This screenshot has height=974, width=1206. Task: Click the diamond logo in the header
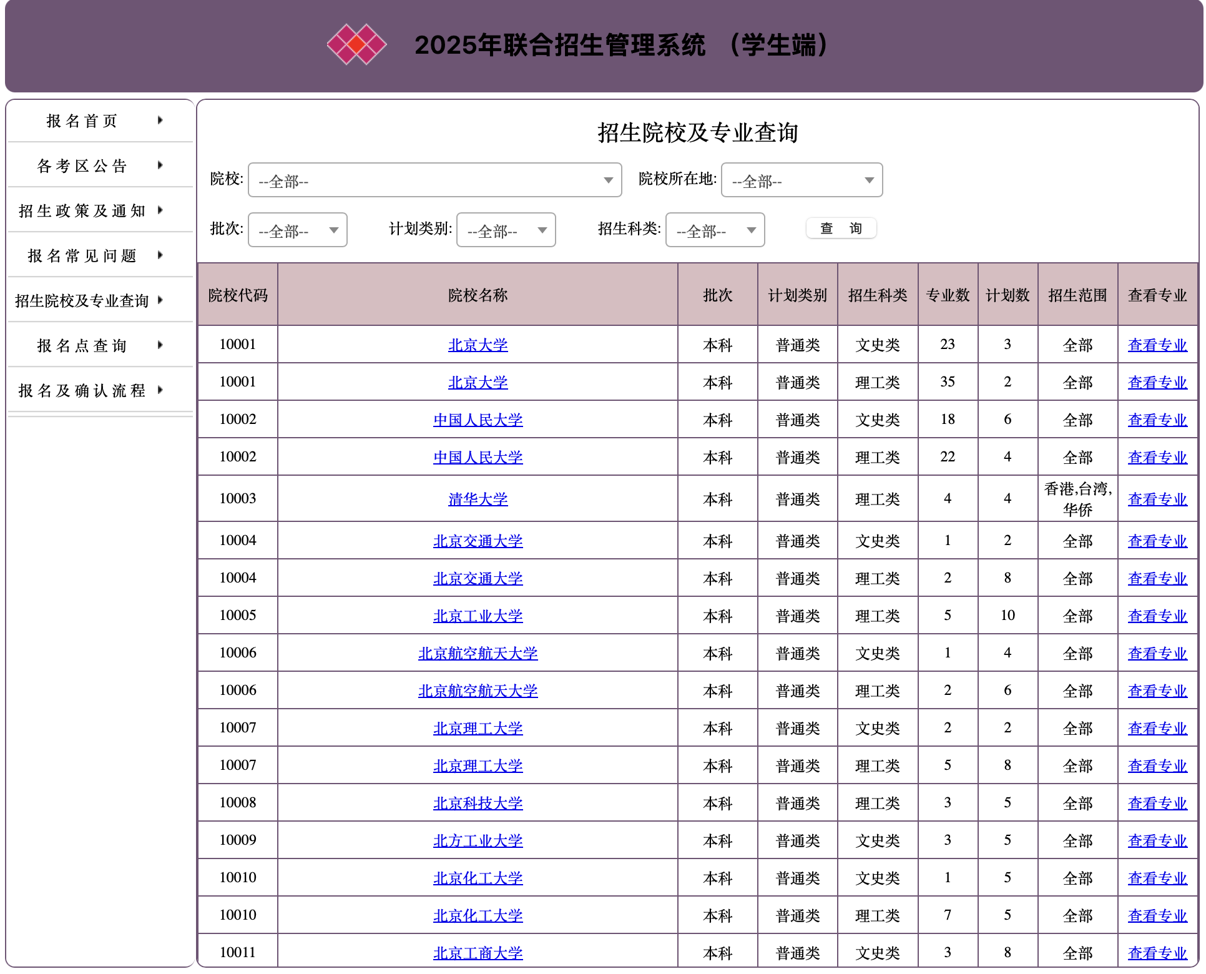(356, 44)
